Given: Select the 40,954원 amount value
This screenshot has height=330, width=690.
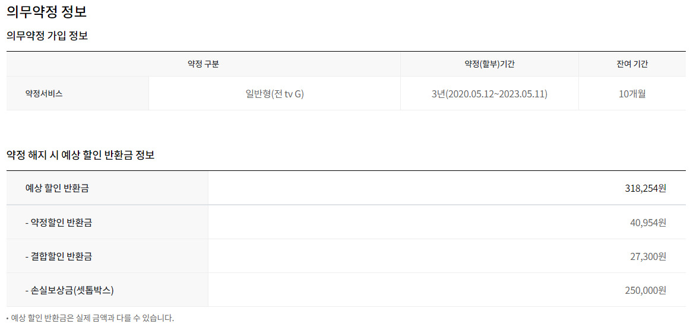Looking at the screenshot, I should [x=648, y=223].
